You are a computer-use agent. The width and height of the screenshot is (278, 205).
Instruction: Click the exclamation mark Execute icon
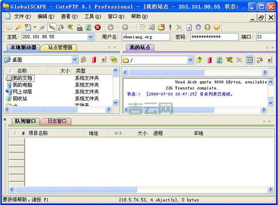point(170,27)
